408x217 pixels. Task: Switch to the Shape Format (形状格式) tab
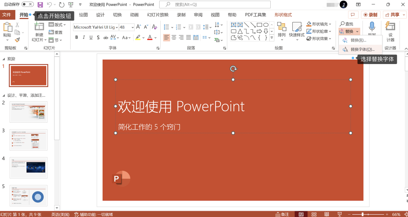[x=283, y=15]
